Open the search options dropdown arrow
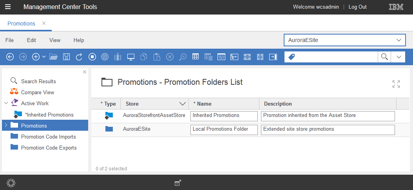The width and height of the screenshot is (413, 190). click(x=399, y=57)
